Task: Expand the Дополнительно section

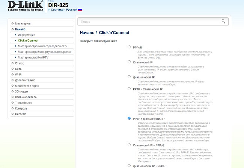Action: [42, 80]
